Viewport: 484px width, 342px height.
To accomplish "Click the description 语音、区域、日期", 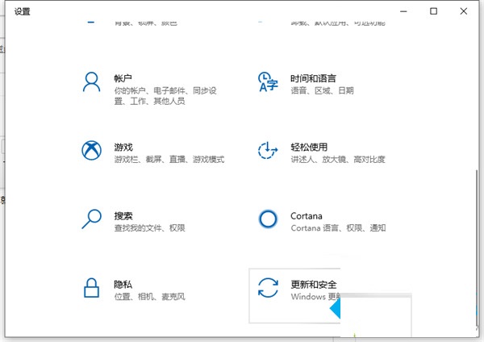I will [322, 90].
